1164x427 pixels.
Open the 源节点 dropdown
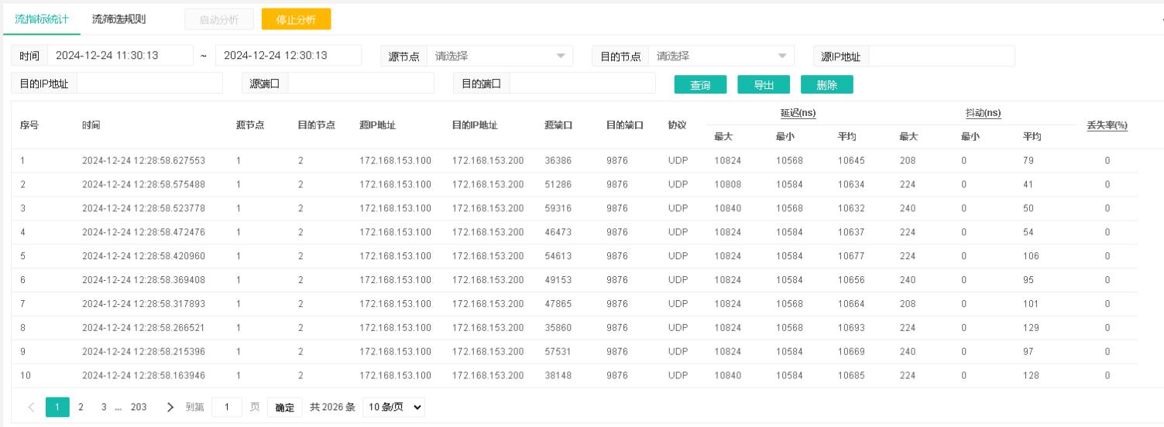tap(499, 56)
